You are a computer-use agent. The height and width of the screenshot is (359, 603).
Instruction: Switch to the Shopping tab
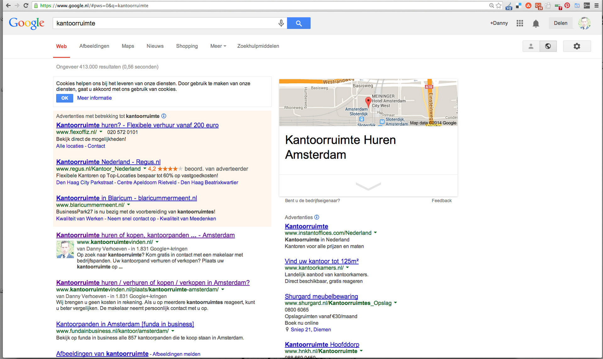(x=187, y=46)
